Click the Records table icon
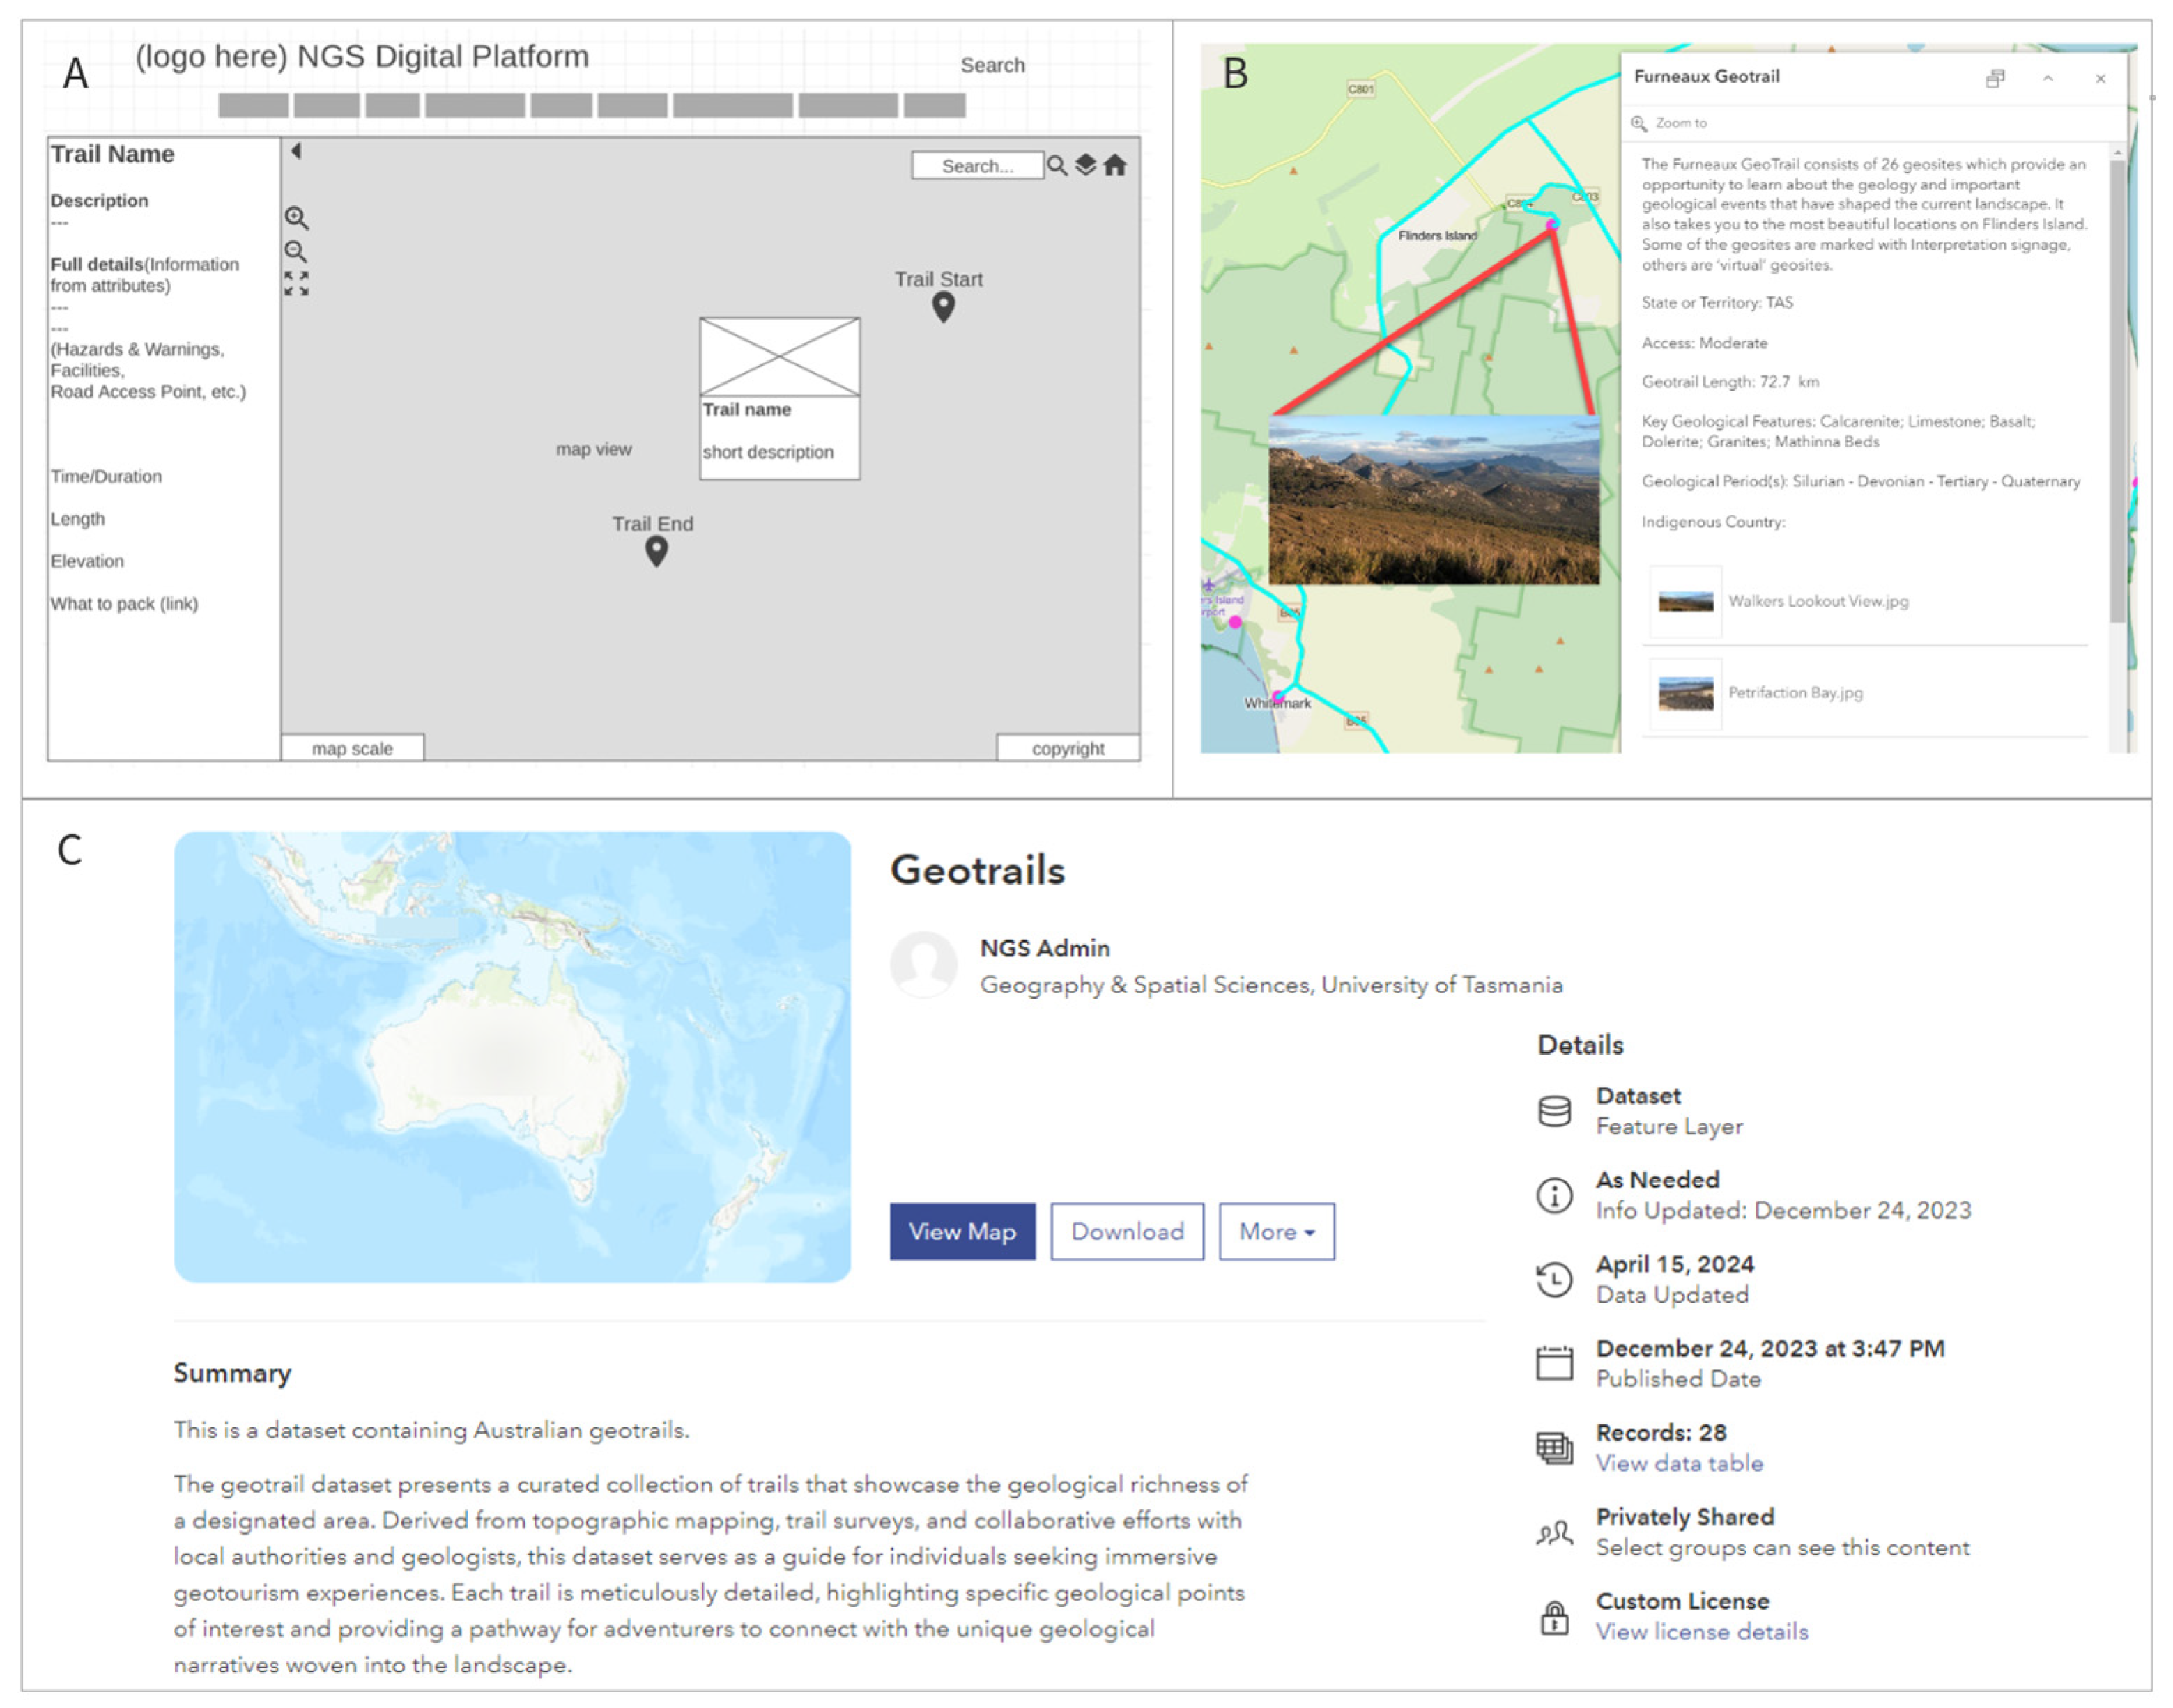Viewport: 2173px width, 1708px height. [1555, 1449]
